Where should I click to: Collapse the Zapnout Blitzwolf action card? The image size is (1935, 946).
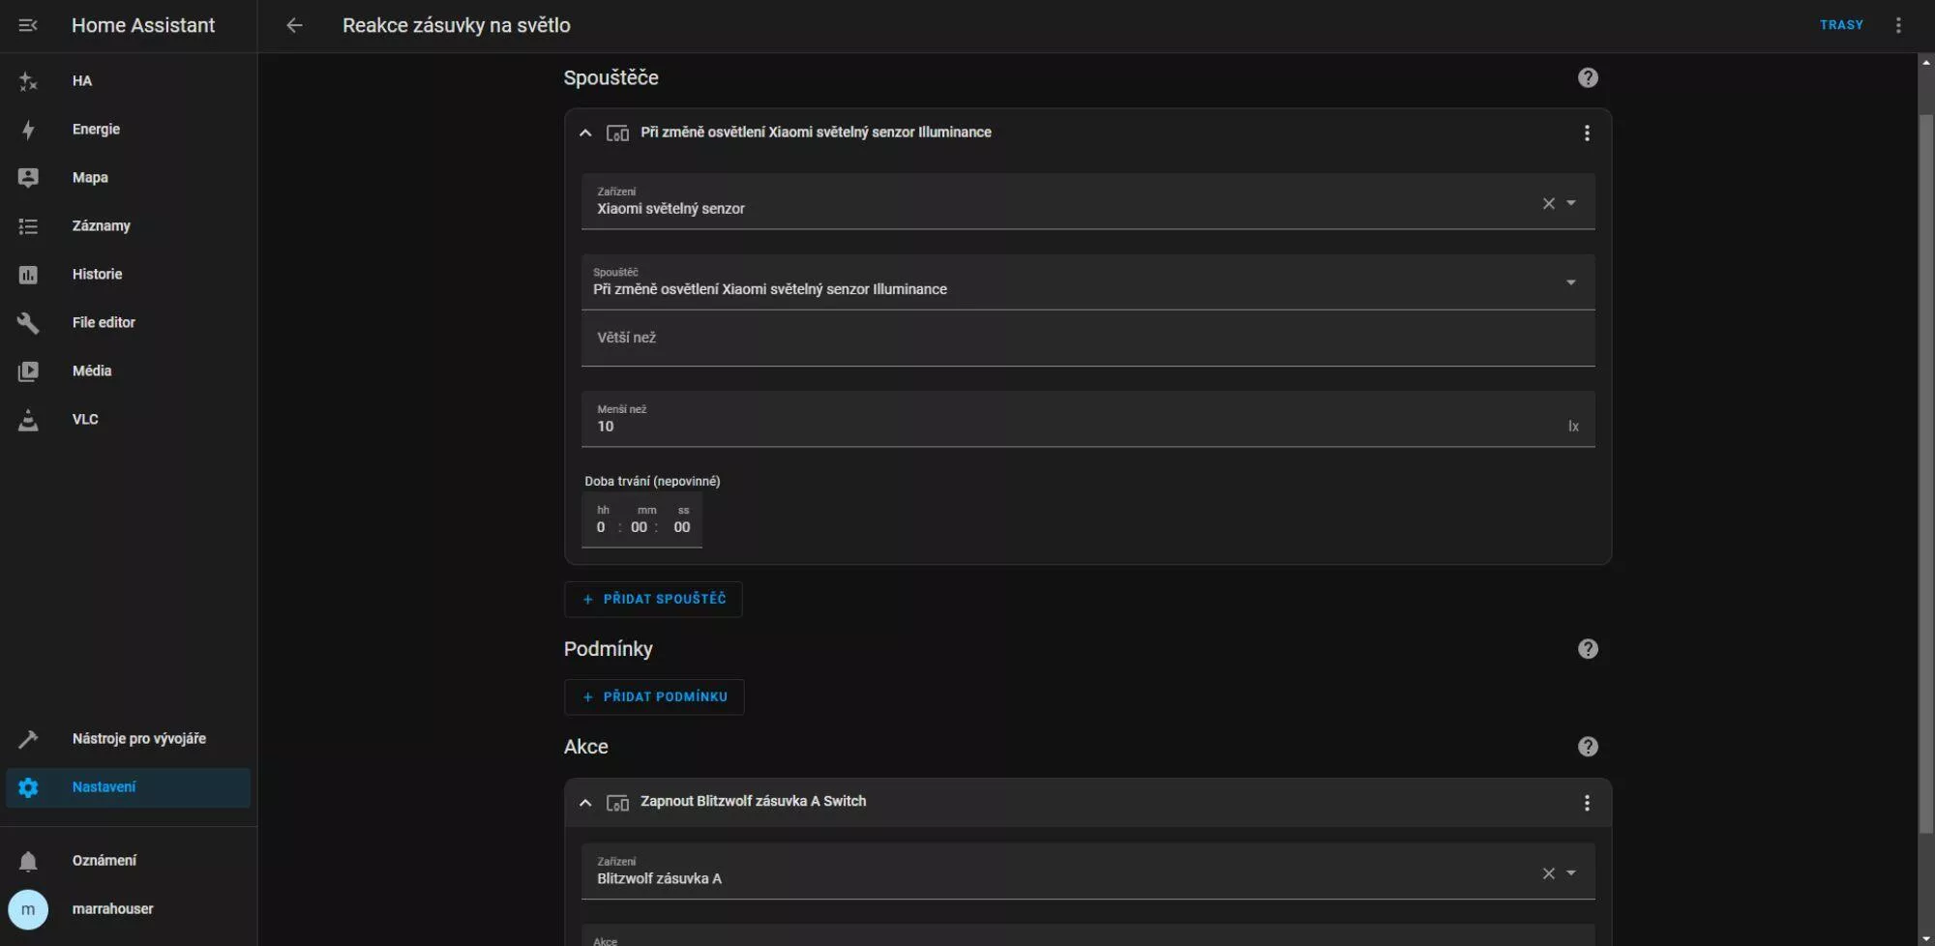click(x=585, y=803)
